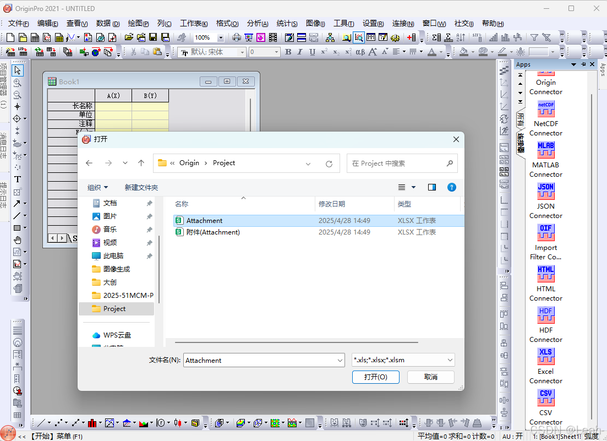
Task: Launch the HTML Connector
Action: 545,274
